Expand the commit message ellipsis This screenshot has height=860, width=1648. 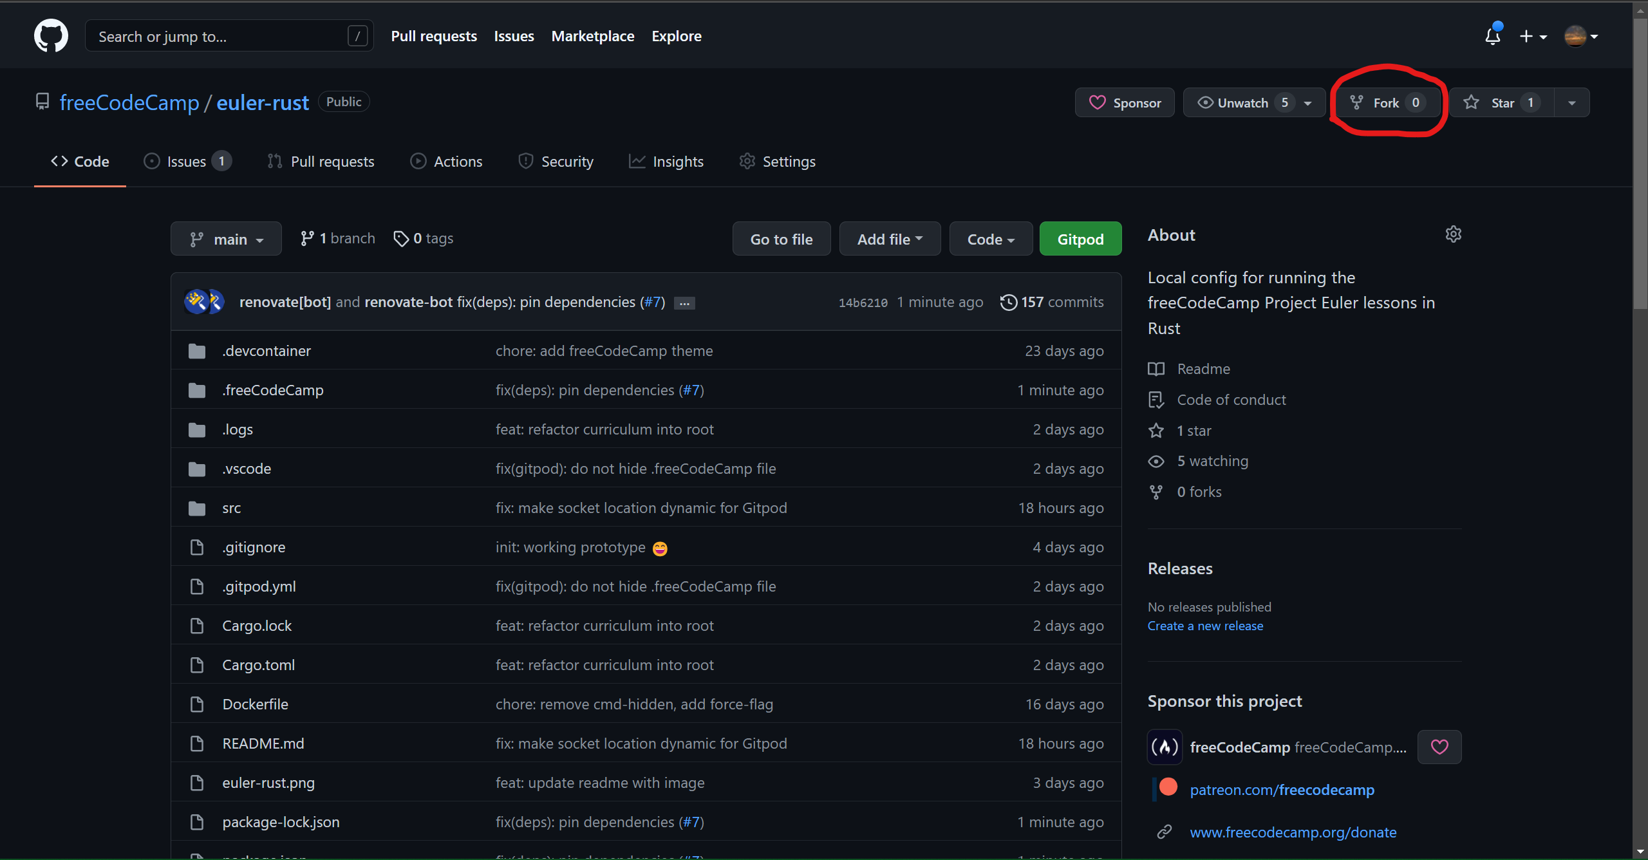pos(684,303)
